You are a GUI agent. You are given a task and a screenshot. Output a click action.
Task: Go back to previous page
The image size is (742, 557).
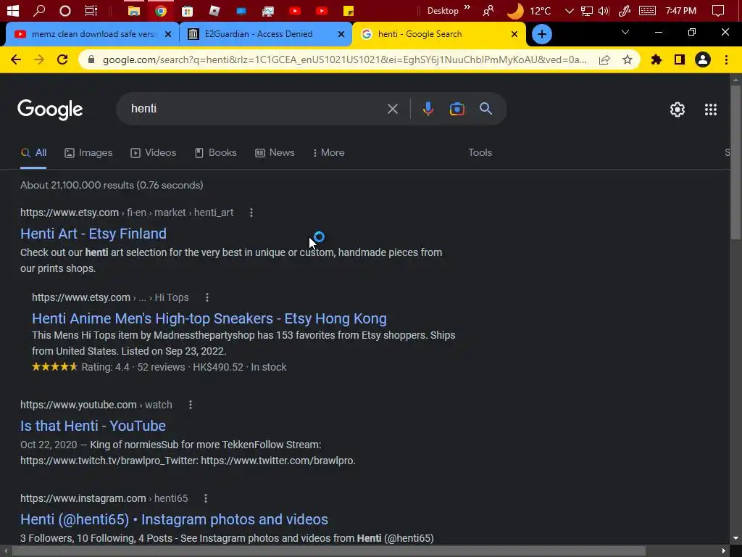pos(16,59)
